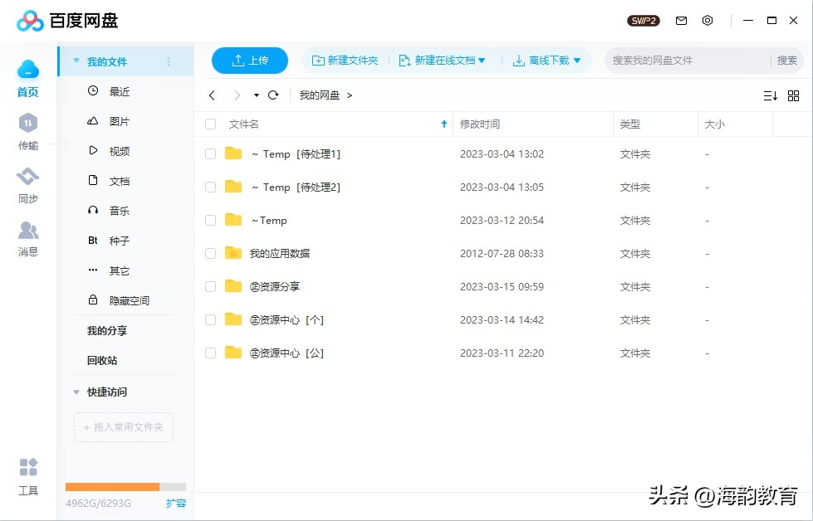Click 我的网盘 breadcrumb
The image size is (813, 521).
coord(320,95)
